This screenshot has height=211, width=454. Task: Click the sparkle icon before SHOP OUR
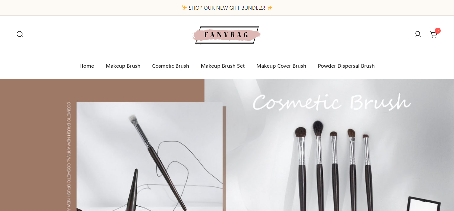tap(184, 8)
